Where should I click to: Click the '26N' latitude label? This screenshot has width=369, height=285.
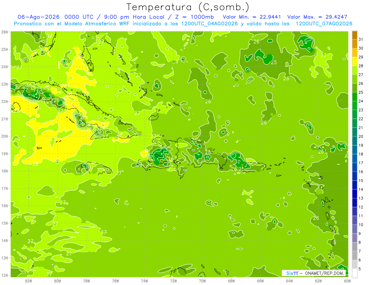(5, 32)
